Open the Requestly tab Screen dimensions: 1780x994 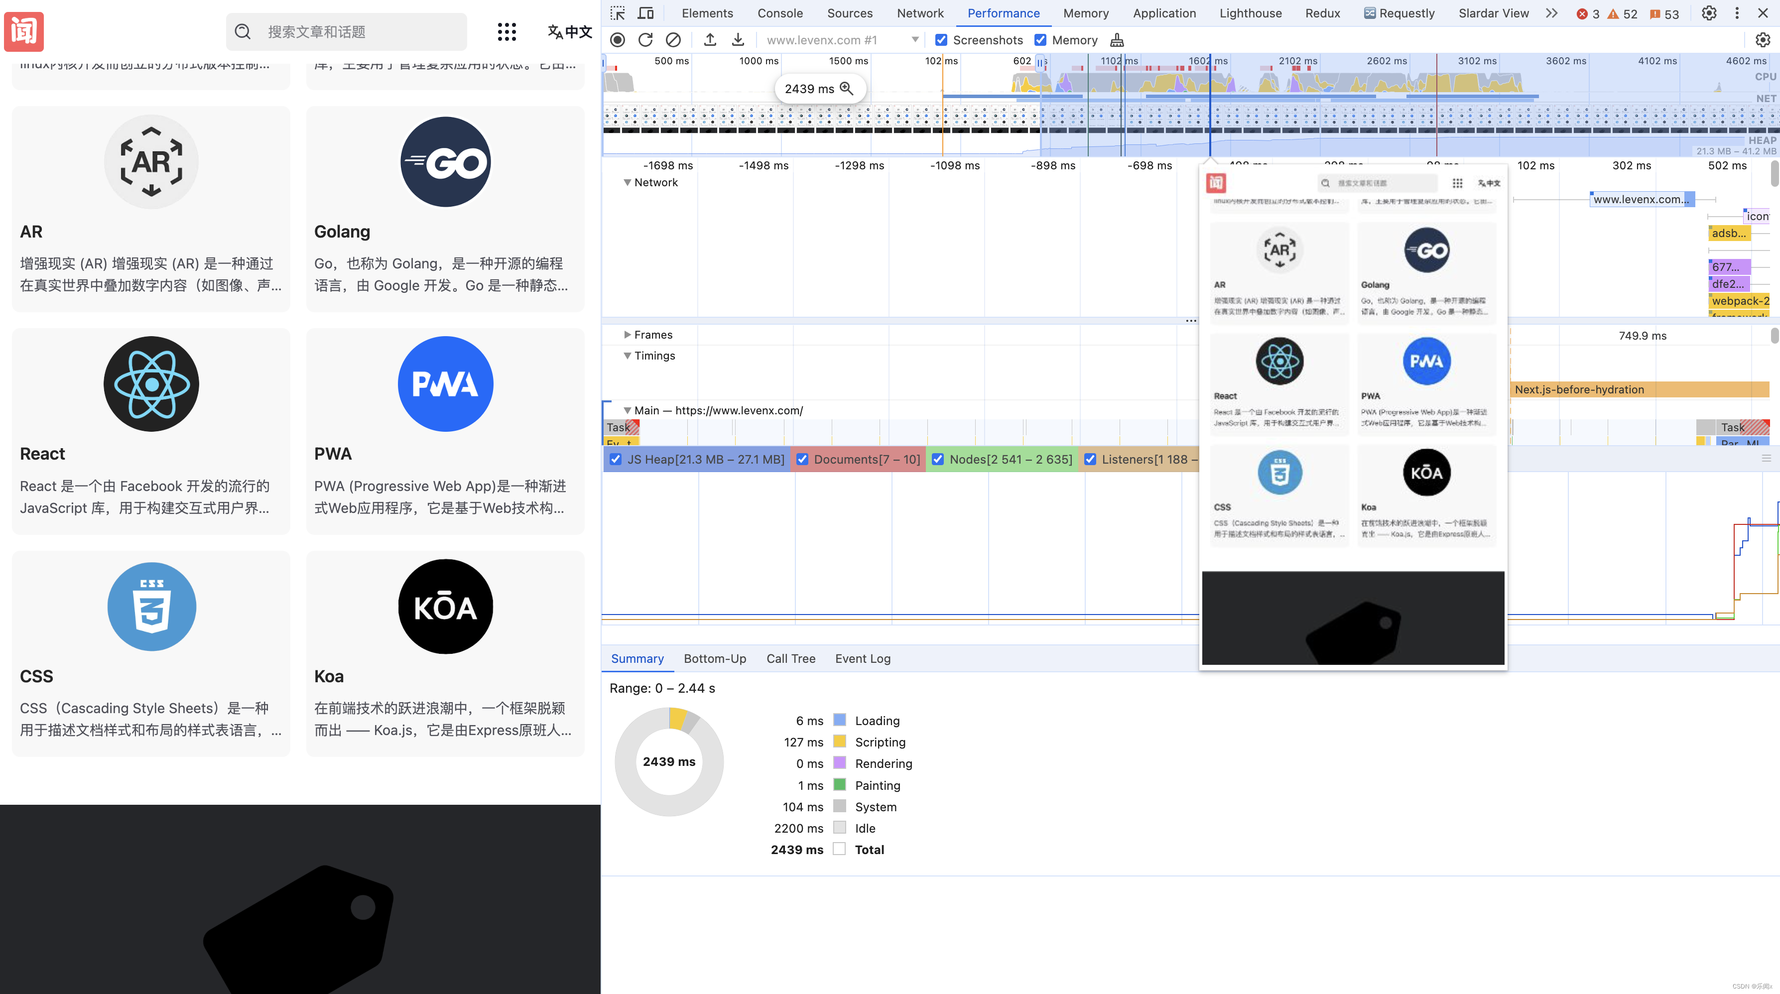[x=1399, y=13]
